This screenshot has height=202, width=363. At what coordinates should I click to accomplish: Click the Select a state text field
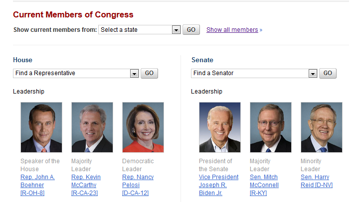(x=135, y=30)
